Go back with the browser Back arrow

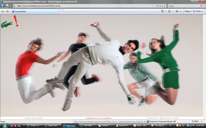click(2, 6)
